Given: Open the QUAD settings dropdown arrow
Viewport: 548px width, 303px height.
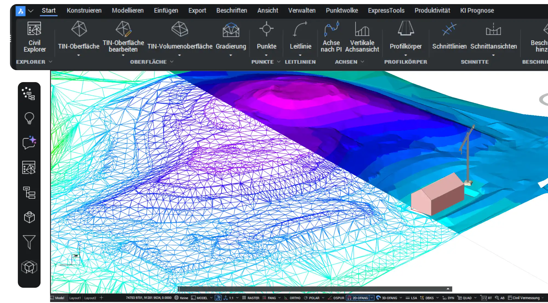Looking at the screenshot, I should point(475,298).
